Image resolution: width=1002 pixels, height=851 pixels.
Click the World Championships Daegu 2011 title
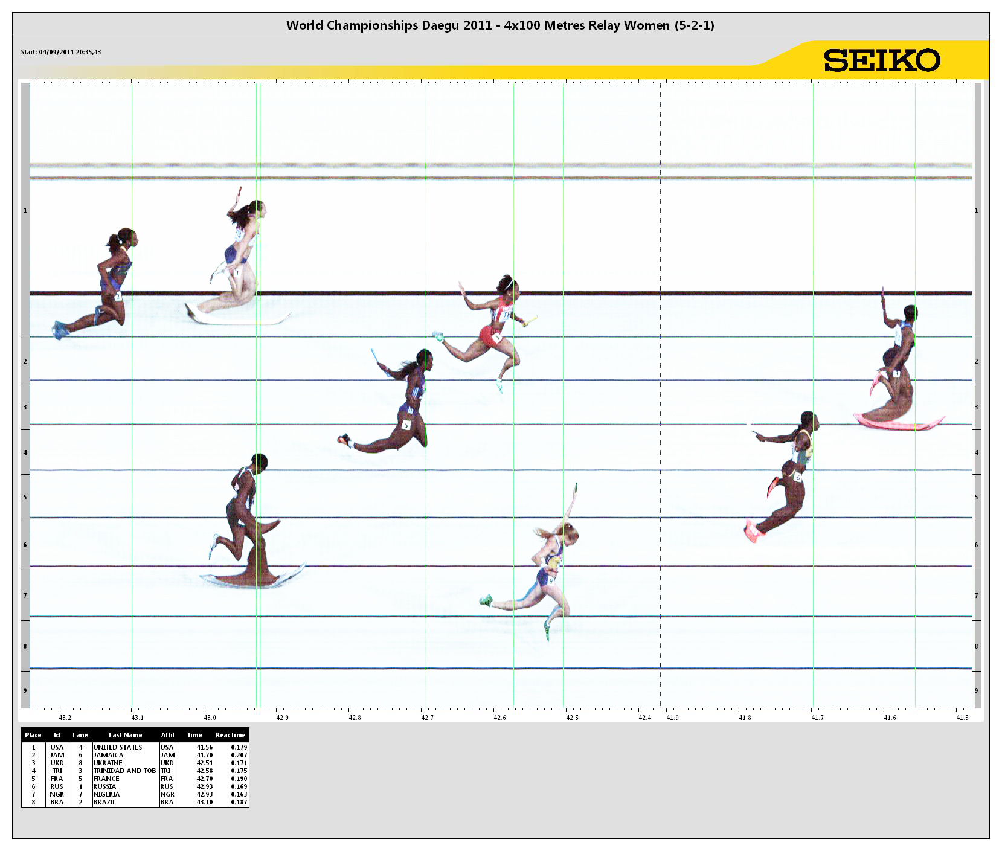pyautogui.click(x=500, y=25)
